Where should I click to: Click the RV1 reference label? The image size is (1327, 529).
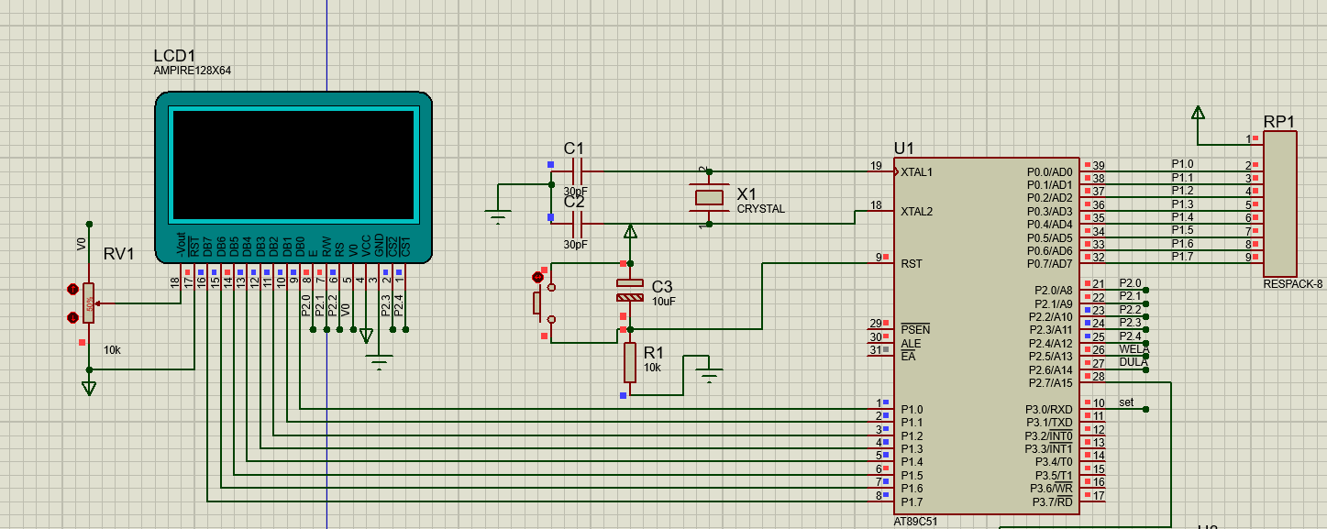119,254
